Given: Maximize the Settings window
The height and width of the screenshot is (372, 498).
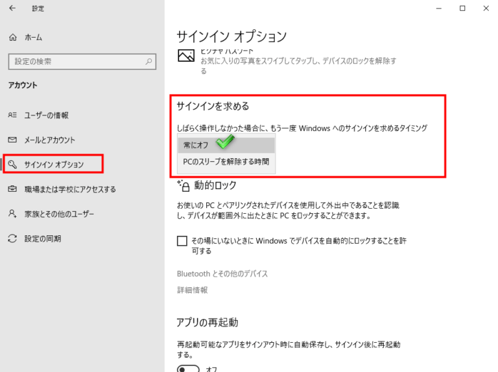Looking at the screenshot, I should coord(462,8).
